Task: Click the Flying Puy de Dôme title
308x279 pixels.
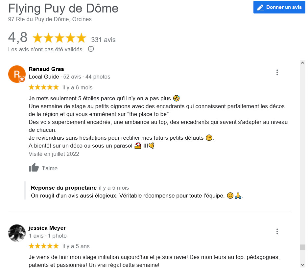Action: pos(63,9)
